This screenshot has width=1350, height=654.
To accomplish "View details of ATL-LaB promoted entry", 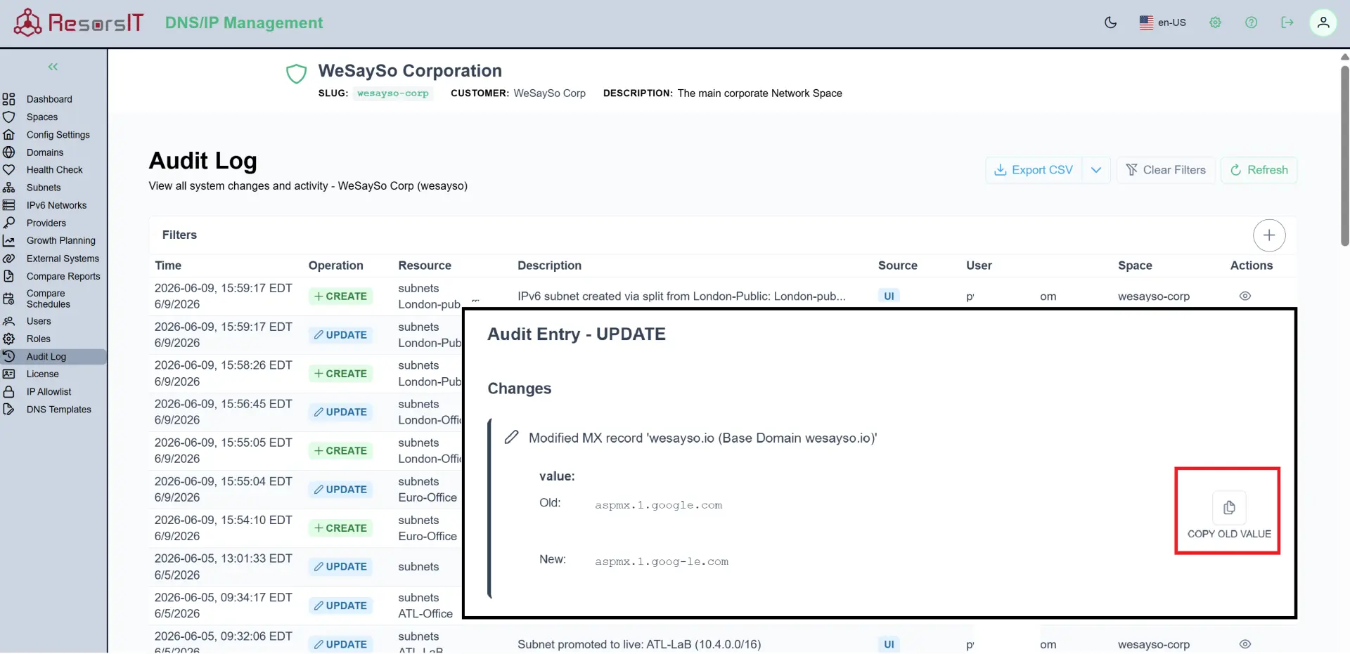I will click(1245, 644).
